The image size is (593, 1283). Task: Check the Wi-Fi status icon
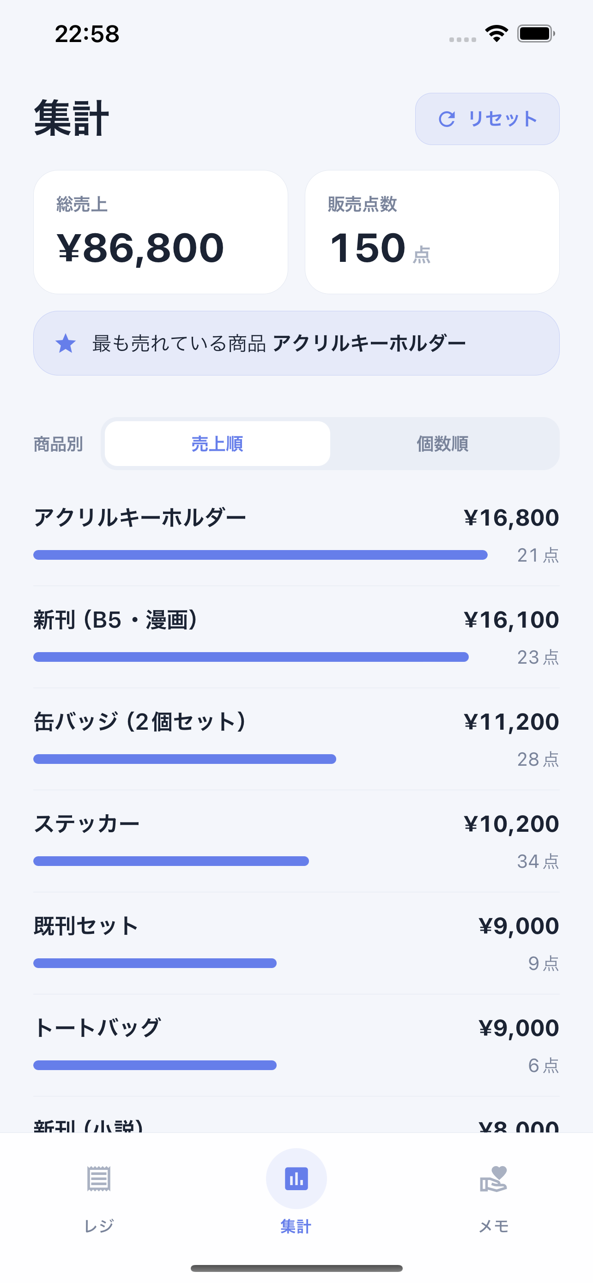(x=496, y=34)
